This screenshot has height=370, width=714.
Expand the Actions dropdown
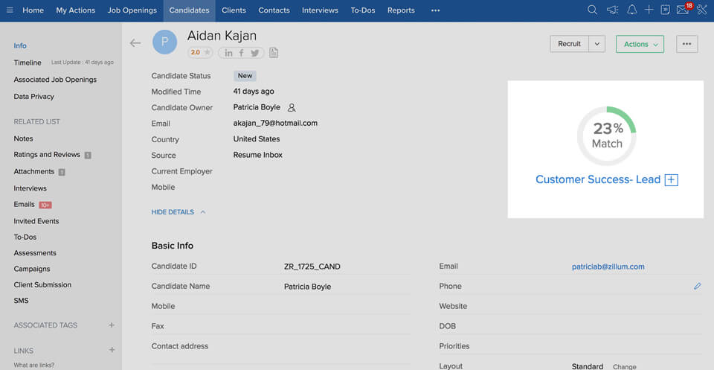click(640, 44)
